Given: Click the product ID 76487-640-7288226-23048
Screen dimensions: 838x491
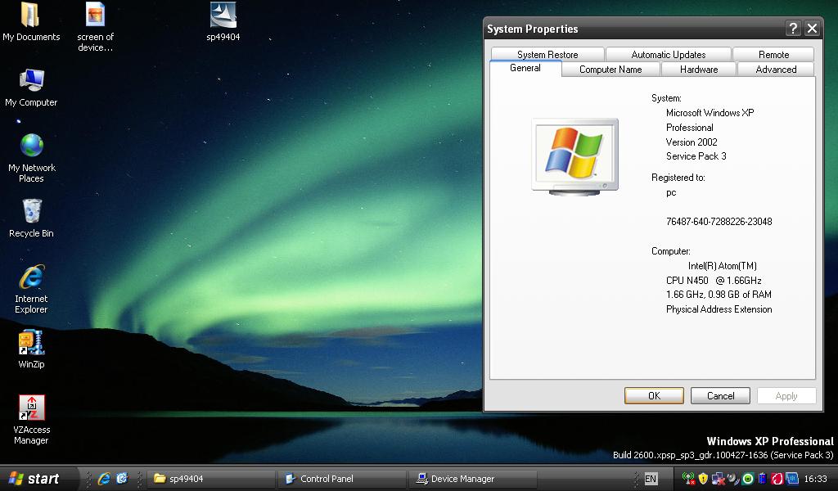Looking at the screenshot, I should point(719,222).
